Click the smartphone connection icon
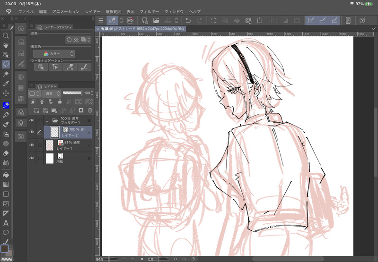This screenshot has width=378, height=262. point(348,20)
